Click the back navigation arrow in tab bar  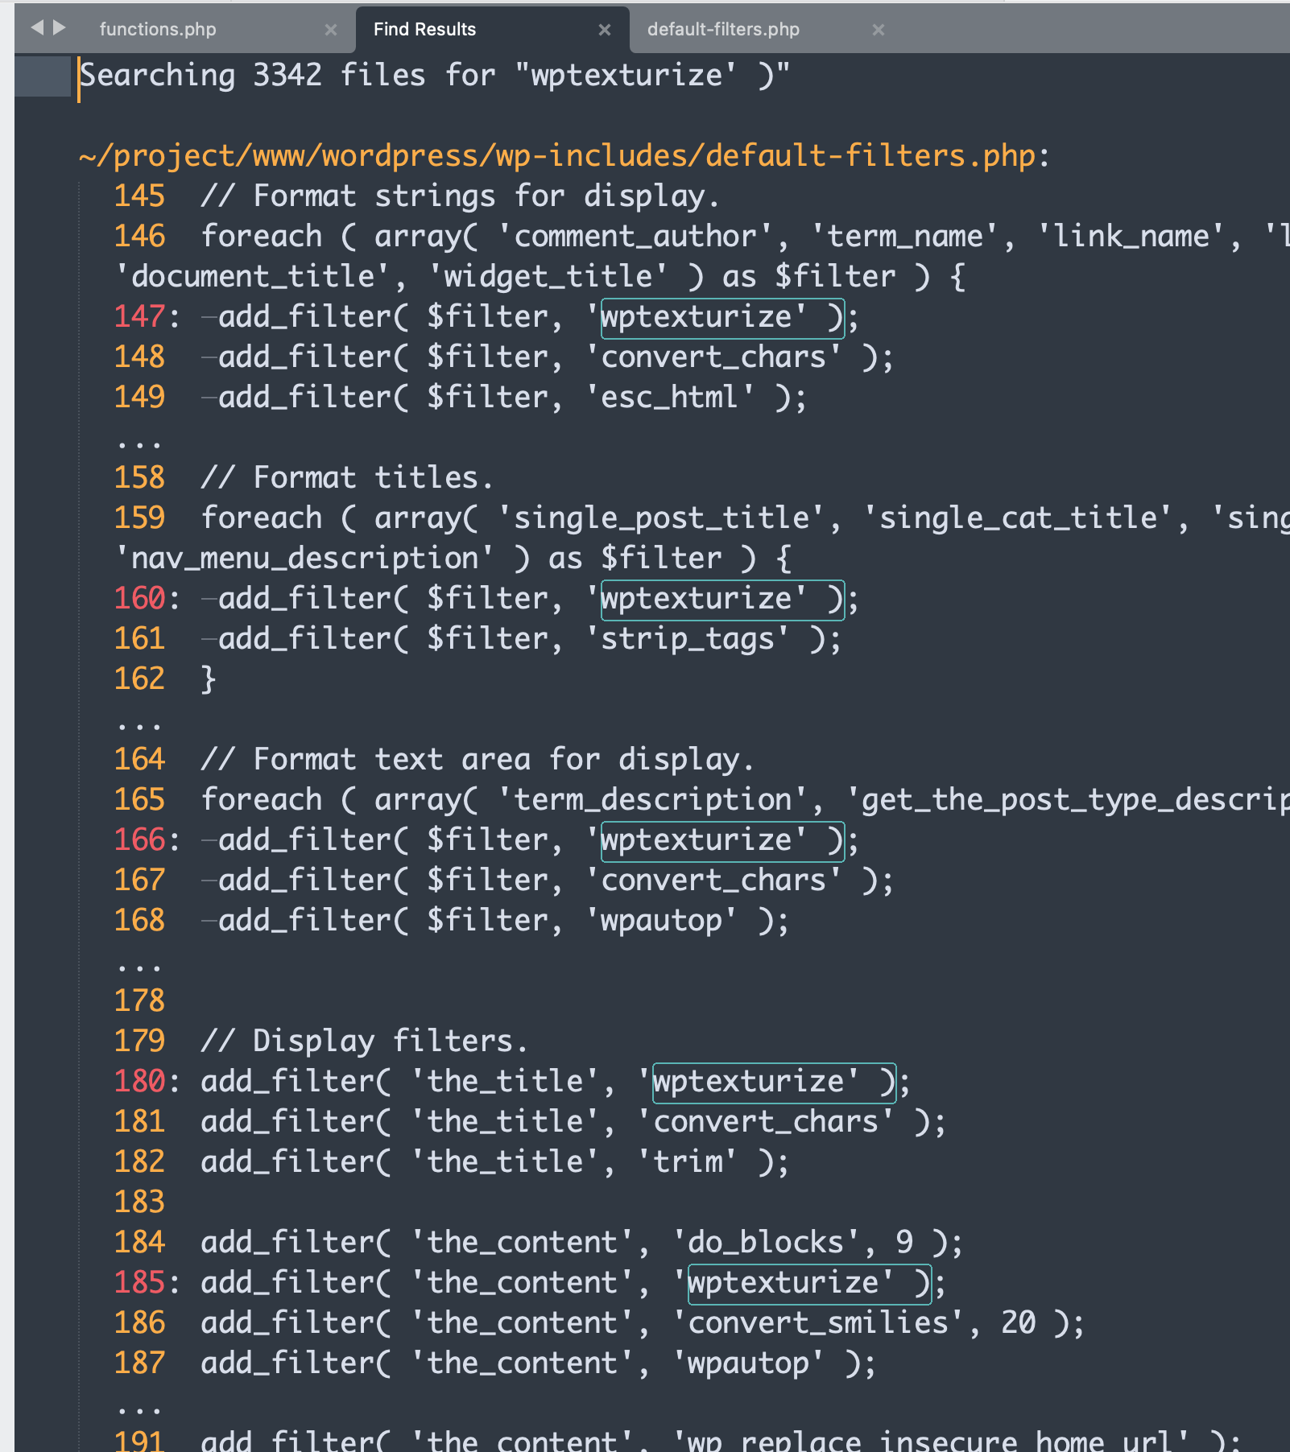point(37,28)
